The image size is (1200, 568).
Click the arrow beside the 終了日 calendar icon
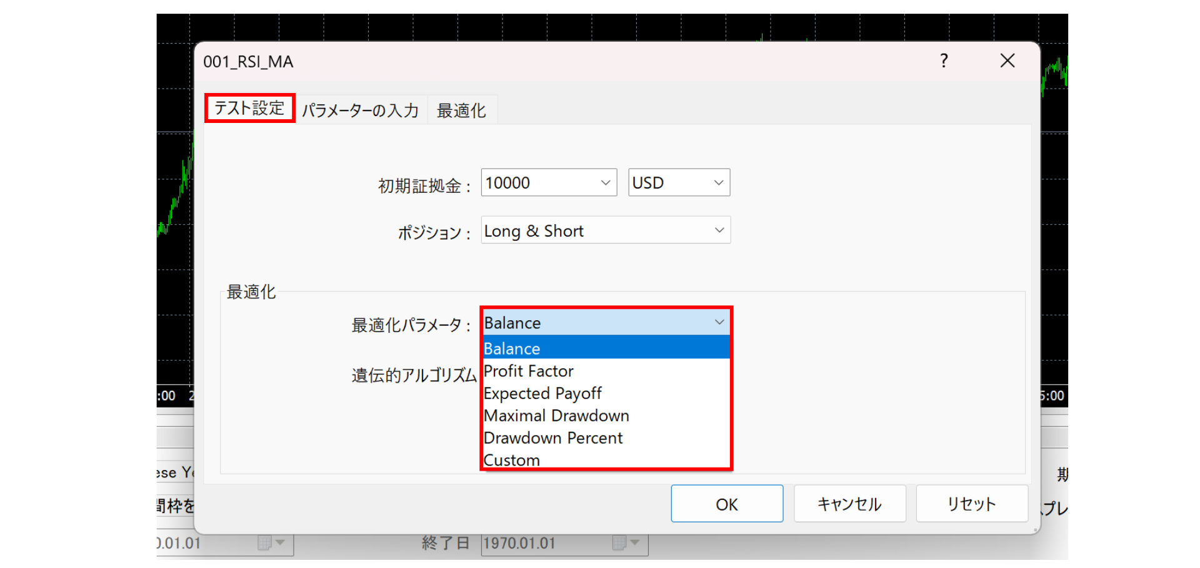[x=635, y=543]
